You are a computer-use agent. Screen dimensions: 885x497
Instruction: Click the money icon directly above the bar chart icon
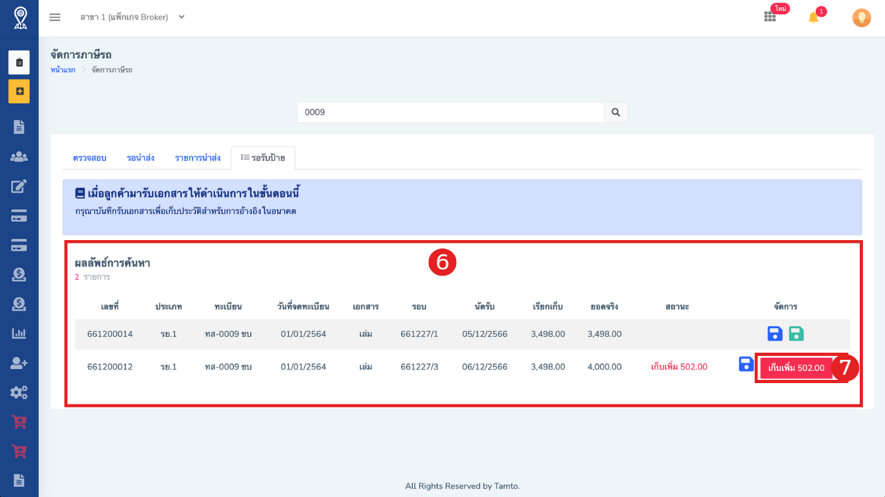[x=19, y=304]
